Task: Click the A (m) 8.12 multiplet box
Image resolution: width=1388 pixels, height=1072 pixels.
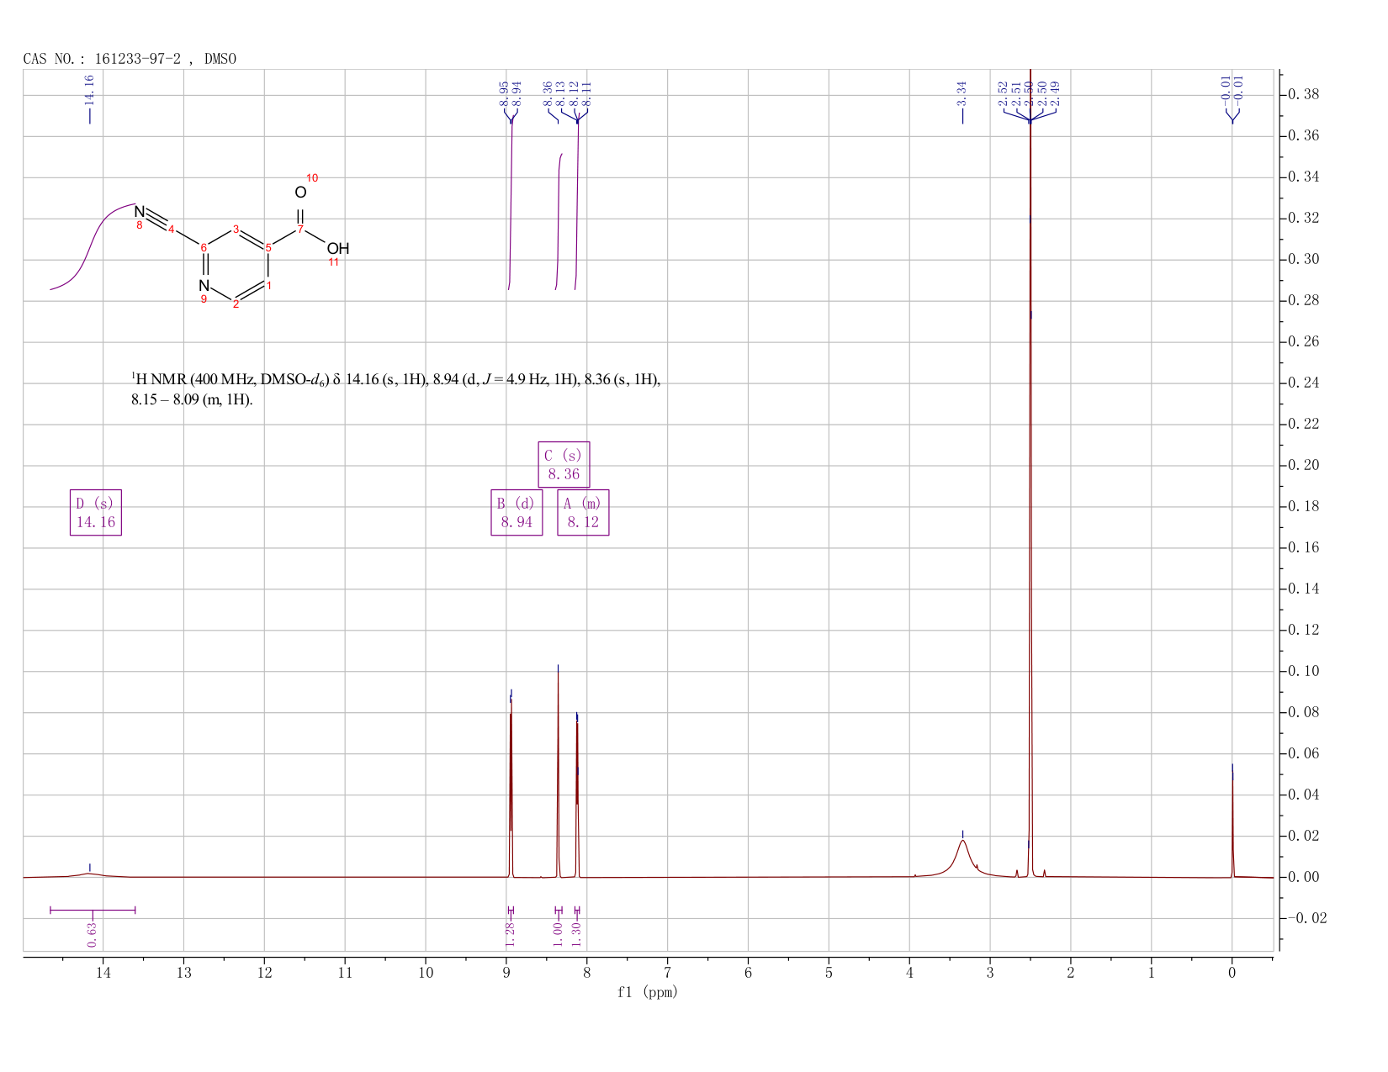Action: pyautogui.click(x=583, y=513)
